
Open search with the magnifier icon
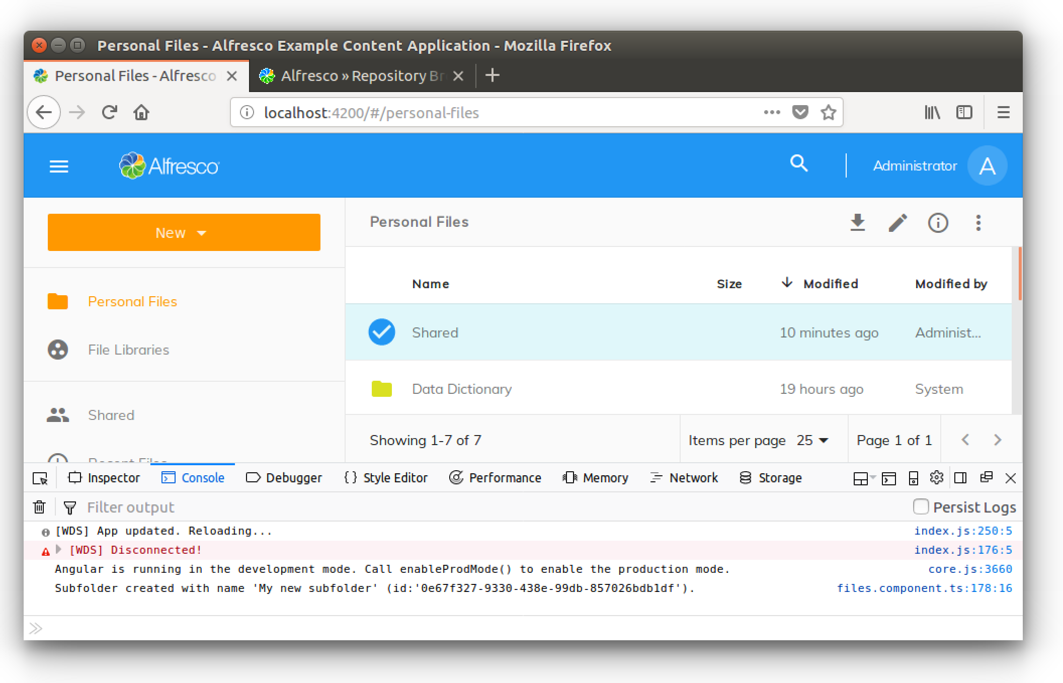pyautogui.click(x=799, y=163)
